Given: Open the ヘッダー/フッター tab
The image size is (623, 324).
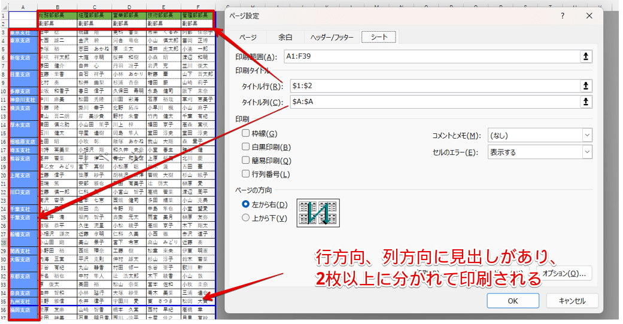Looking at the screenshot, I should (x=332, y=37).
